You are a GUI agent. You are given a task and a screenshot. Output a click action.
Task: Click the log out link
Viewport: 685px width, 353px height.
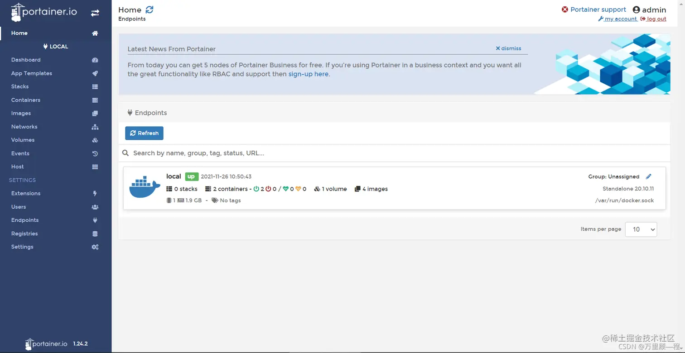pos(653,19)
